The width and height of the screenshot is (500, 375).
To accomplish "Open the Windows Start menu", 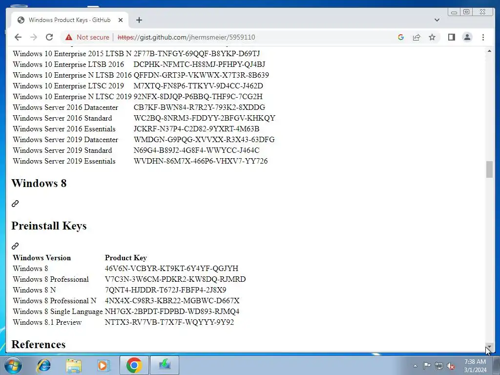I will (x=13, y=365).
